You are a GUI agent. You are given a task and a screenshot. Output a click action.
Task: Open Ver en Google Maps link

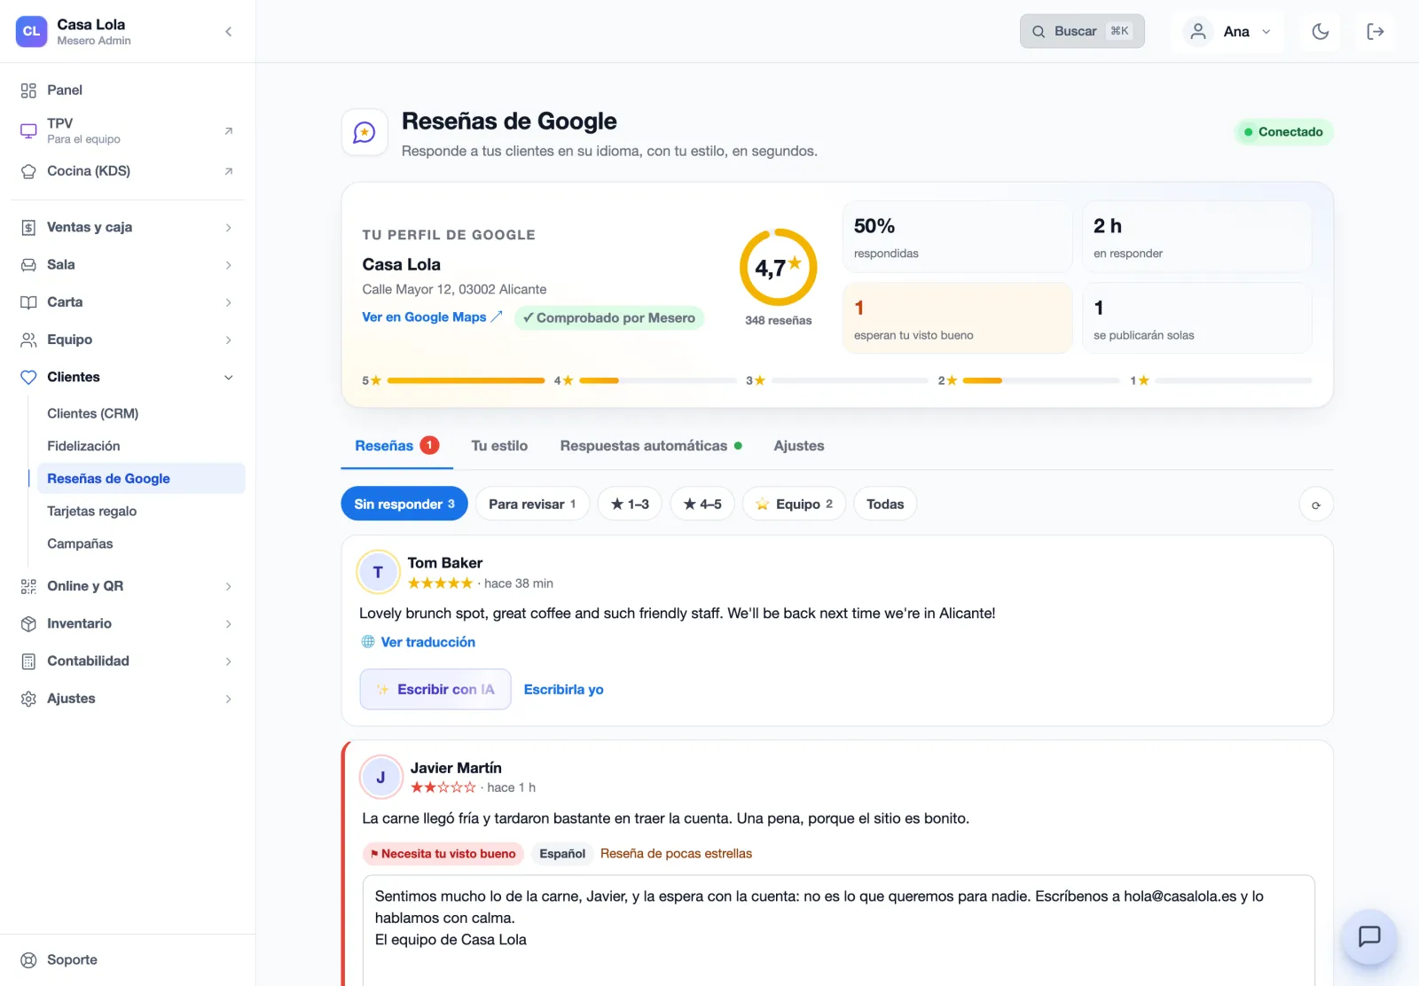tap(432, 317)
